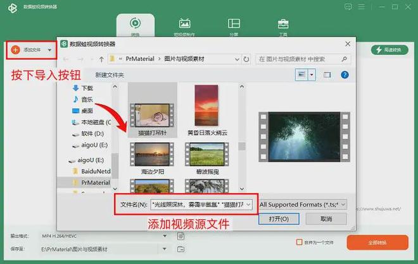Open the save path folder icon
This screenshot has height=264, width=418.
coord(180,249)
